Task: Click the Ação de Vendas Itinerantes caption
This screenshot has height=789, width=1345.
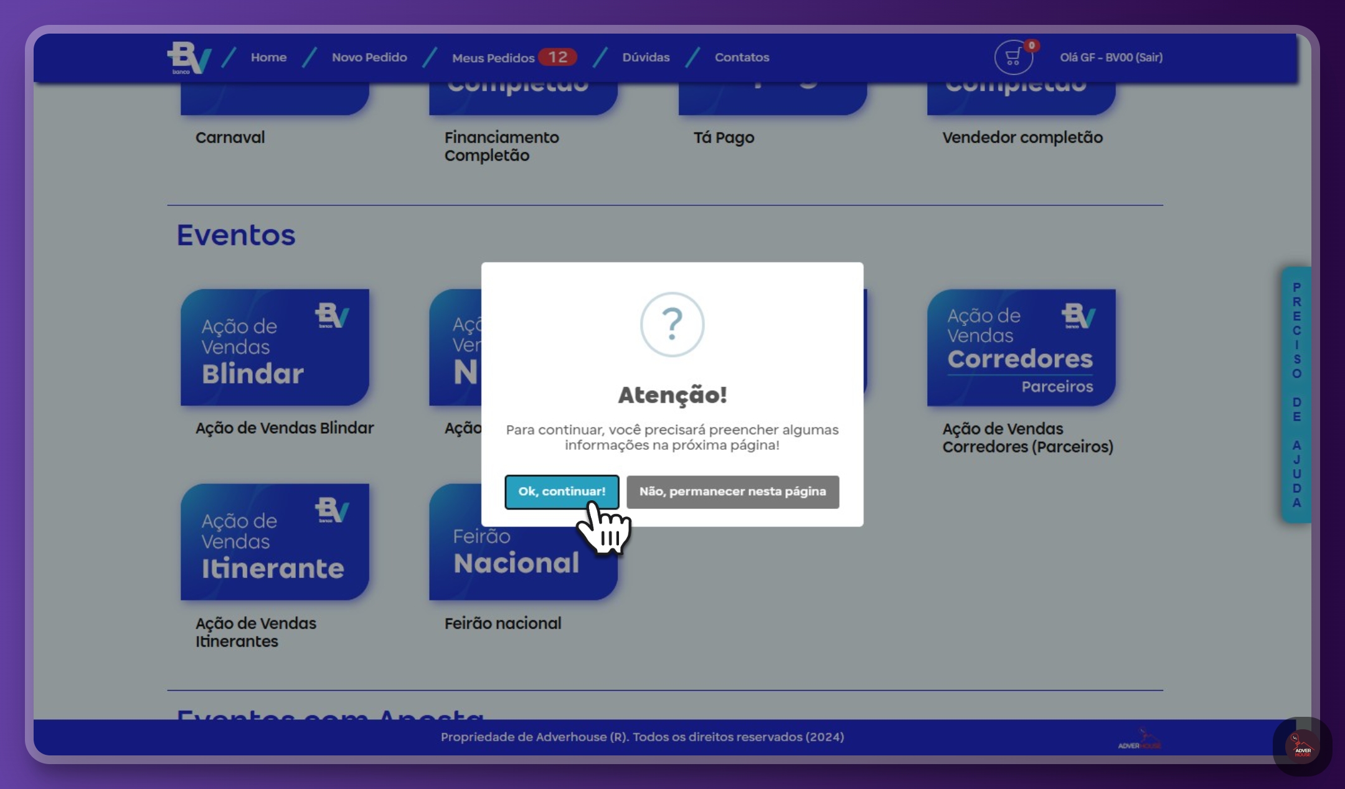Action: click(255, 632)
